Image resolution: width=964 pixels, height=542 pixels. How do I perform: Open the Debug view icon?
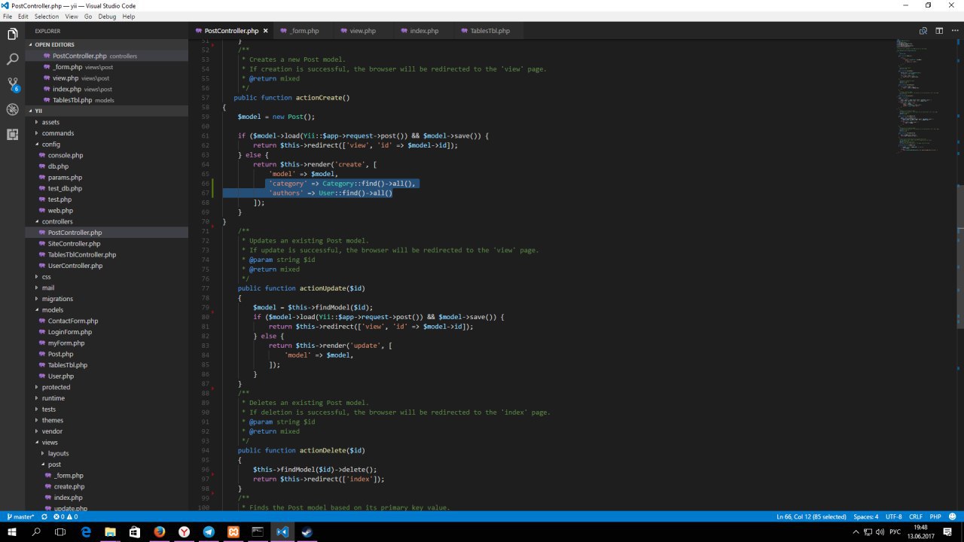tap(12, 109)
